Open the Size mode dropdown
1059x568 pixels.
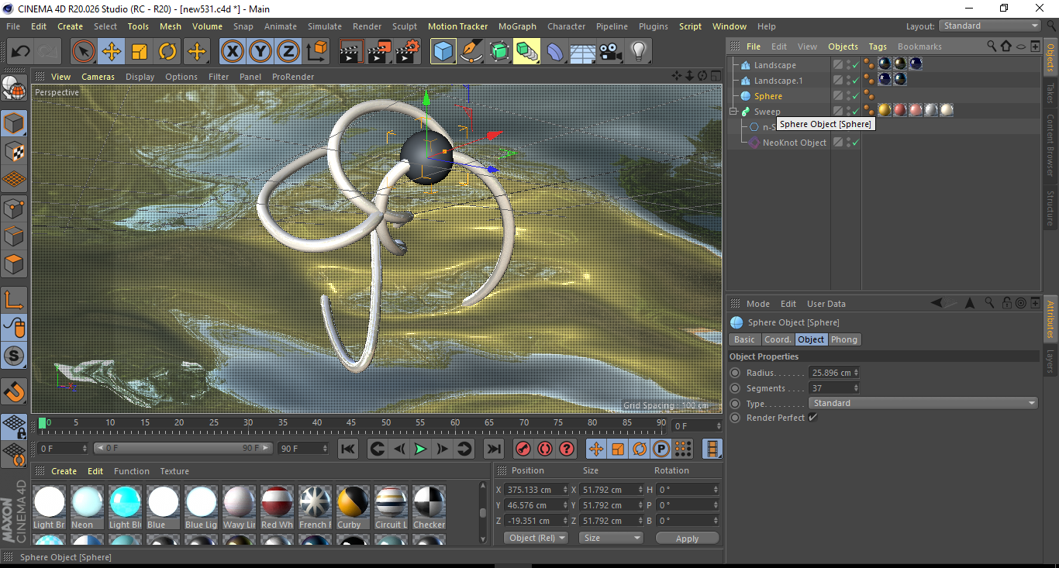pos(612,538)
